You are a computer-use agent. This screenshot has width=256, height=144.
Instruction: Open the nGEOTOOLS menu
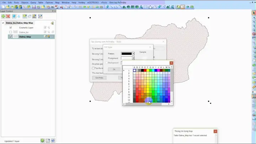click(93, 2)
